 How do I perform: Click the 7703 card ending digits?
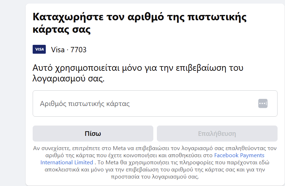pos(78,49)
